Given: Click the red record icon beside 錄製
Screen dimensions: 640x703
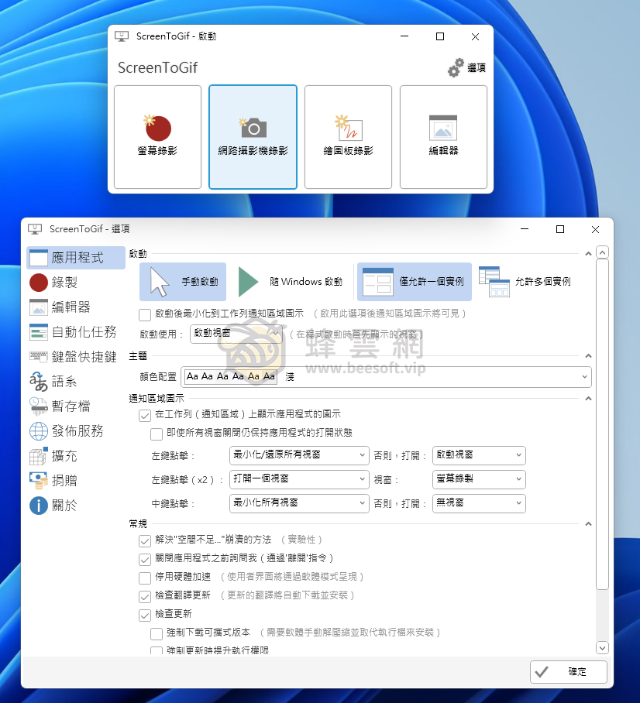Looking at the screenshot, I should pos(39,283).
